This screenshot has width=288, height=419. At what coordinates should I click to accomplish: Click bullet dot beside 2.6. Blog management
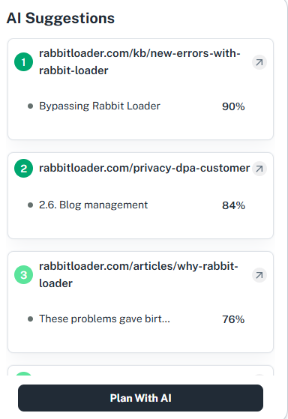pyautogui.click(x=30, y=205)
